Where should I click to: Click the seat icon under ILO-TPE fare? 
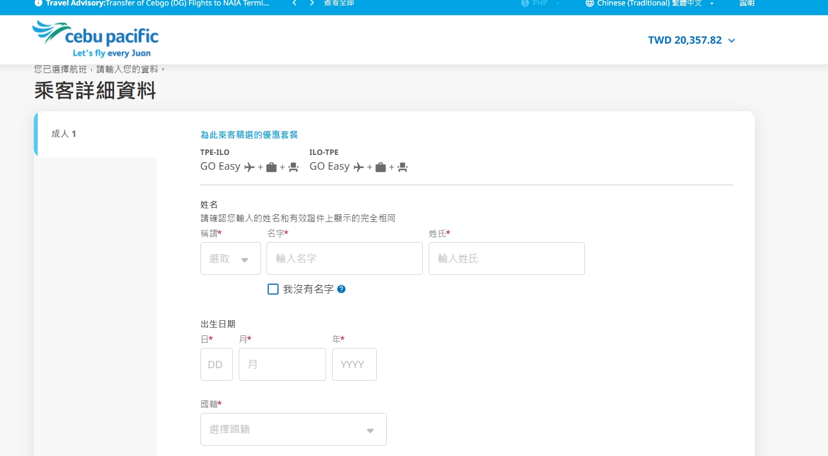click(x=403, y=167)
